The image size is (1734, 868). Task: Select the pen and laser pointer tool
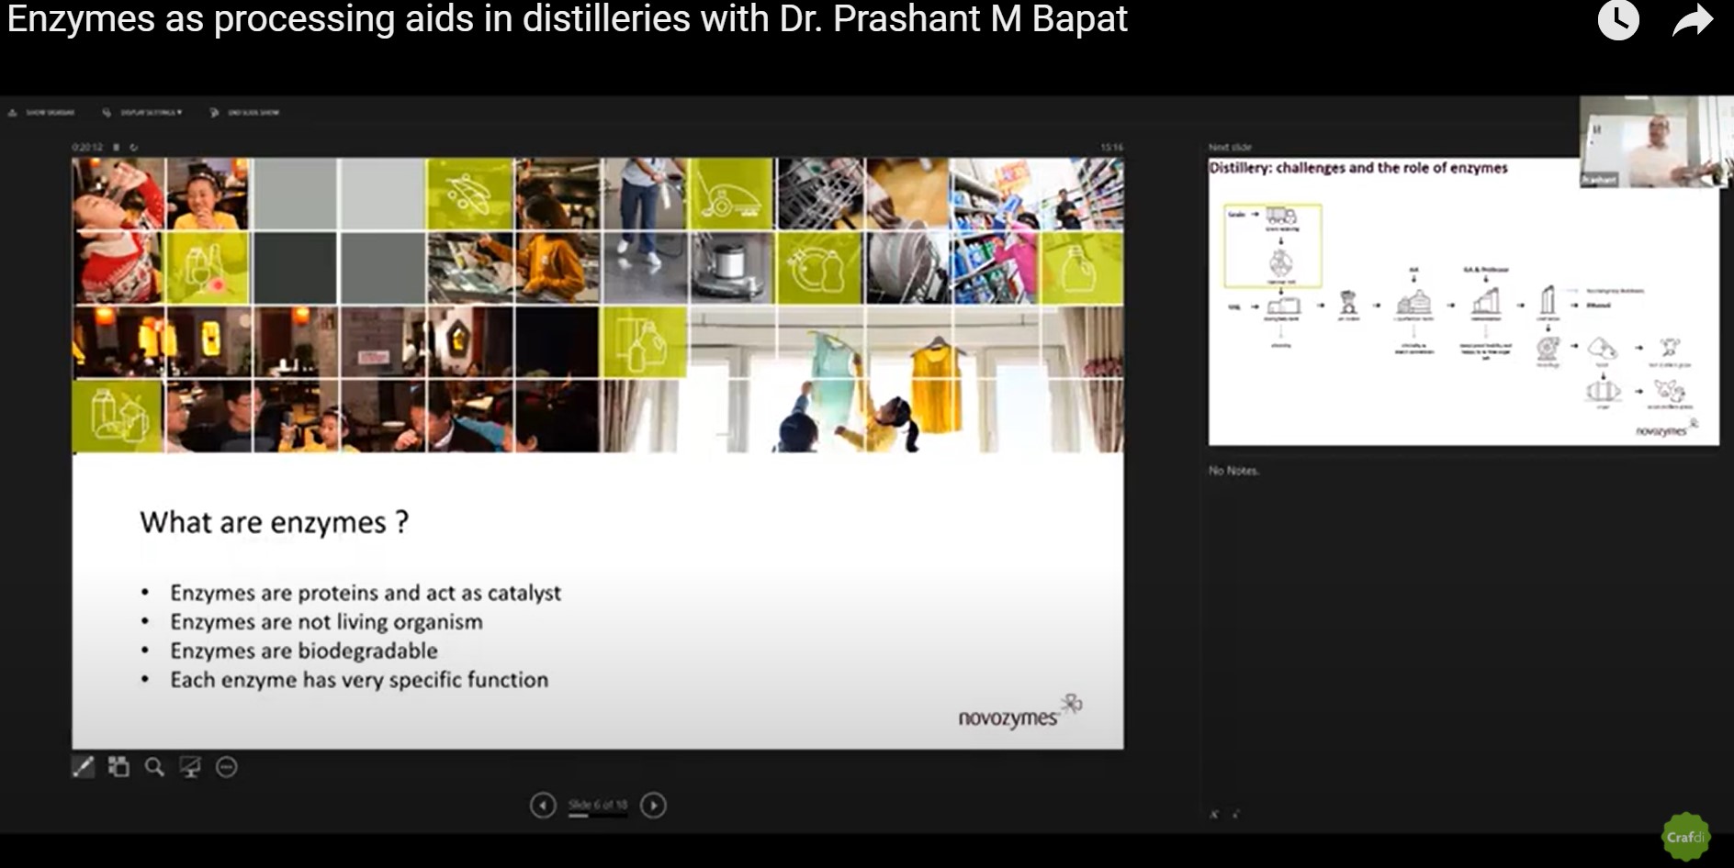pyautogui.click(x=83, y=767)
